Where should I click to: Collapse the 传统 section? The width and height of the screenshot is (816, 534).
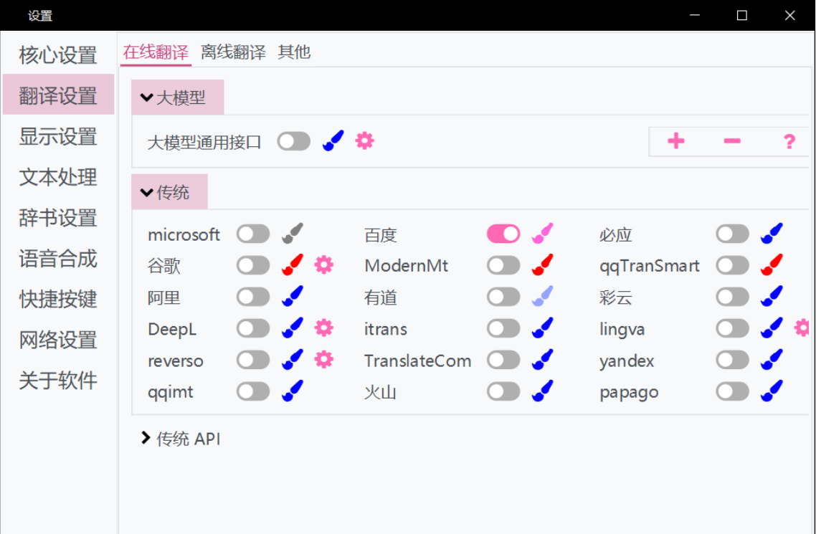click(169, 192)
